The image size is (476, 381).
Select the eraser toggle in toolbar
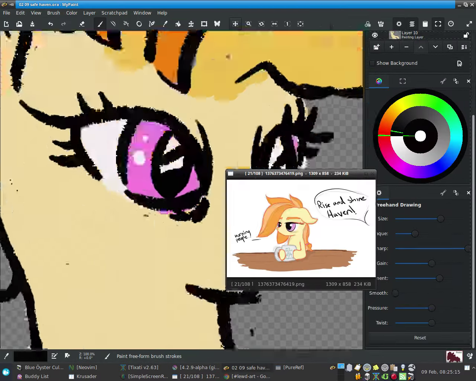[82, 24]
